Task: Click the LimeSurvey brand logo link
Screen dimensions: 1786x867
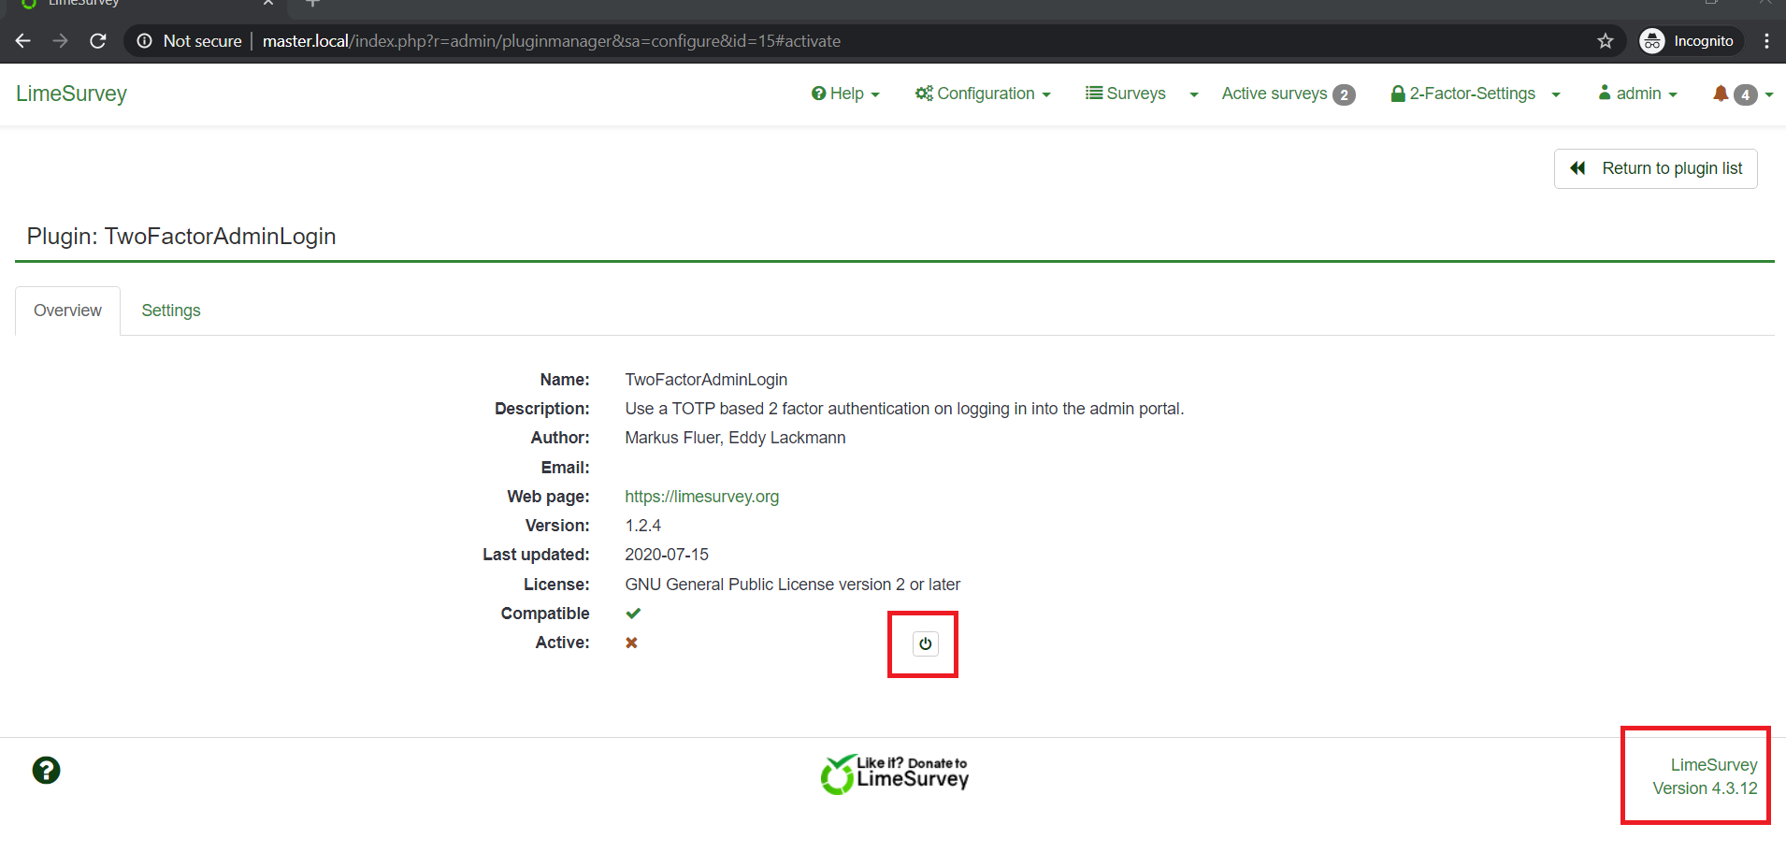Action: [x=71, y=94]
